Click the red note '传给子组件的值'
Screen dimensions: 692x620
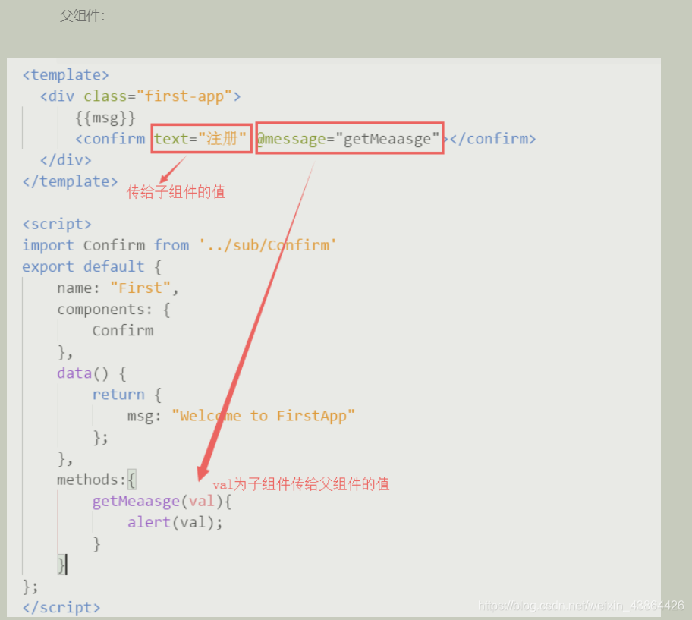(175, 192)
